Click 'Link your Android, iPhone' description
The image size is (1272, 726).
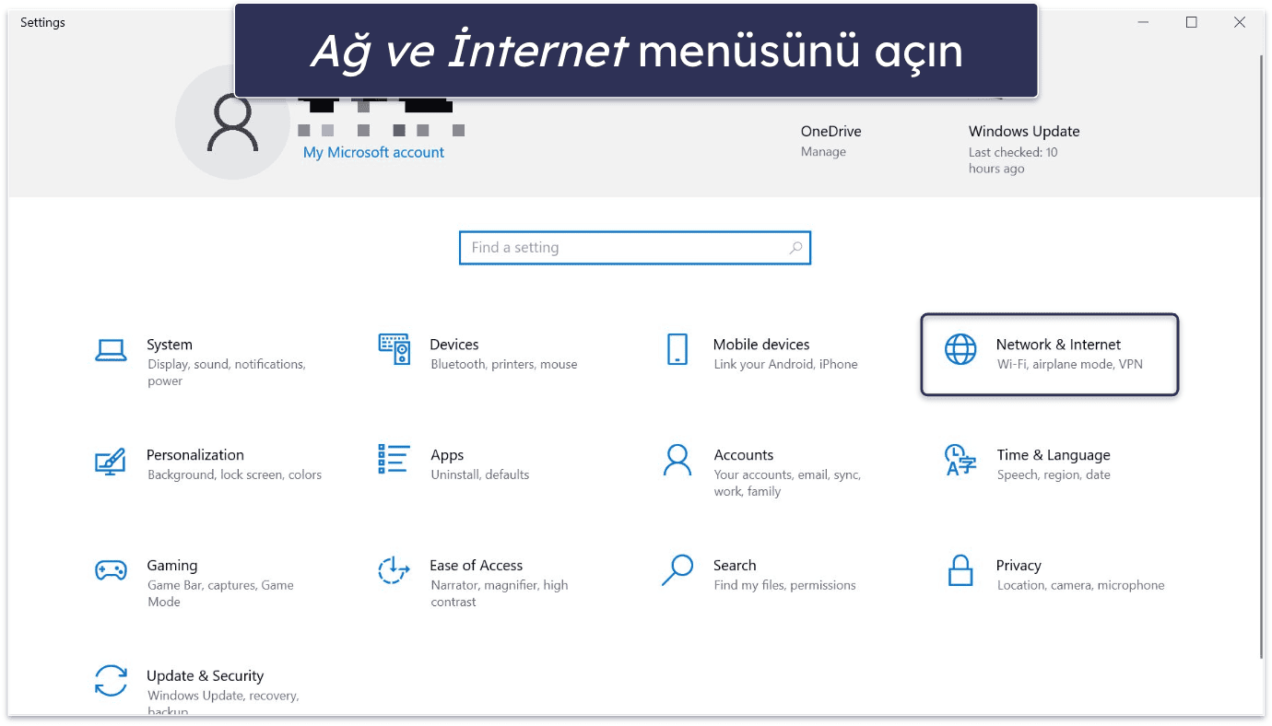785,364
